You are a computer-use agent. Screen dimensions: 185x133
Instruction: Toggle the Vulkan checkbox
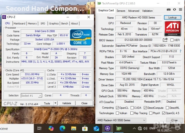tap(117, 113)
